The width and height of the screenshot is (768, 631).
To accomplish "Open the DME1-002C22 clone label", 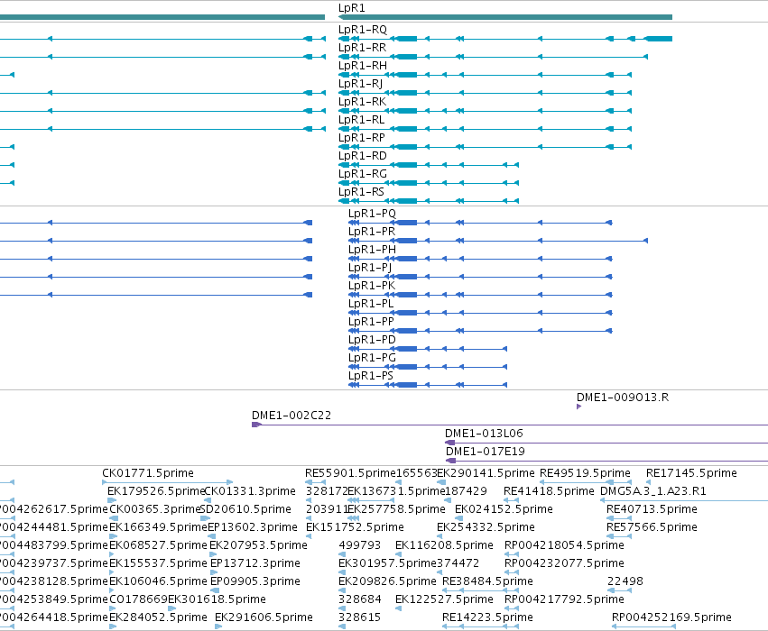I will tap(291, 416).
